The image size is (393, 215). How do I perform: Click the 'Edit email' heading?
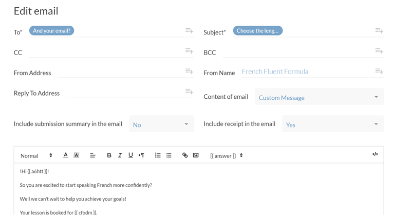(x=36, y=11)
